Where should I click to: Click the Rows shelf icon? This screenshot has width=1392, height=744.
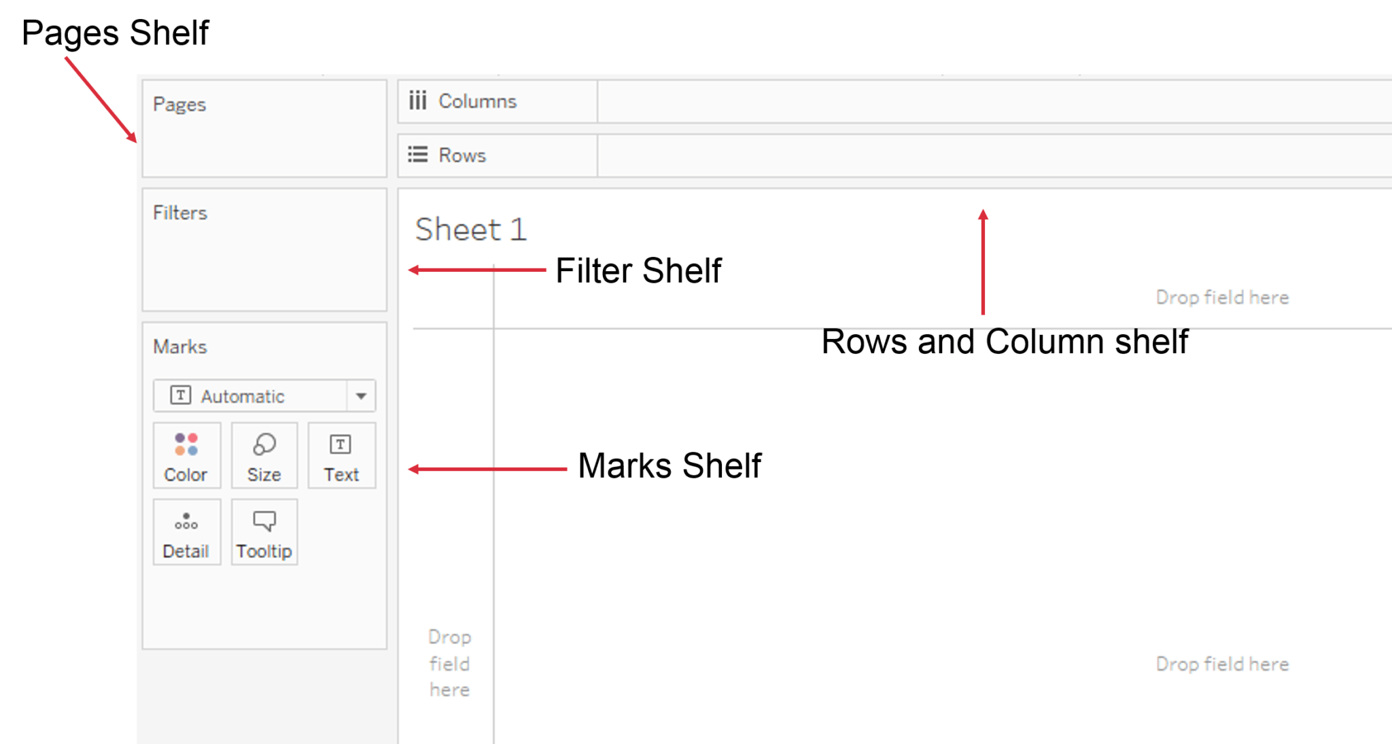pos(416,155)
